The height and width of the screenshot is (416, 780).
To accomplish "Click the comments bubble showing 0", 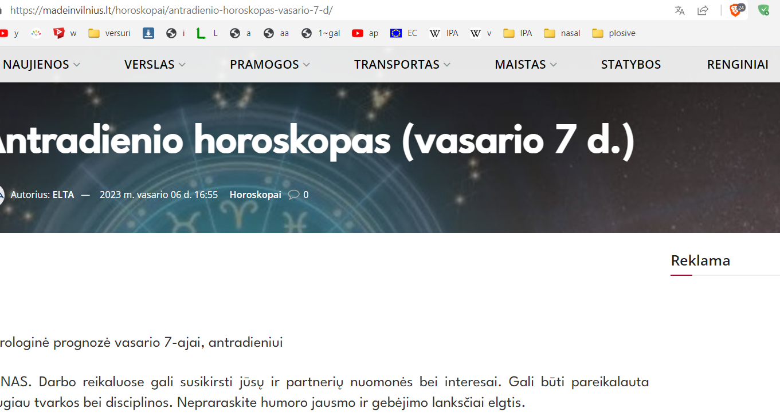I will tap(297, 194).
